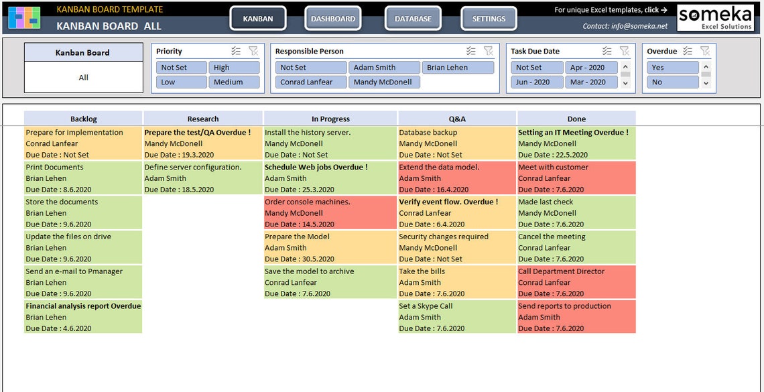Image resolution: width=764 pixels, height=392 pixels.
Task: Clear the Priority slicer filter
Action: coord(253,51)
